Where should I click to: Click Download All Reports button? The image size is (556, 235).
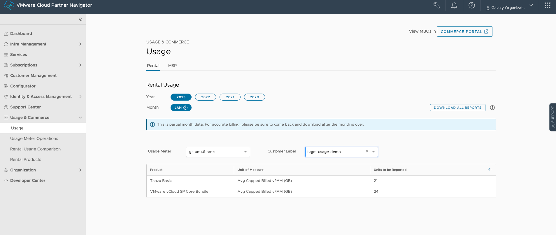457,108
